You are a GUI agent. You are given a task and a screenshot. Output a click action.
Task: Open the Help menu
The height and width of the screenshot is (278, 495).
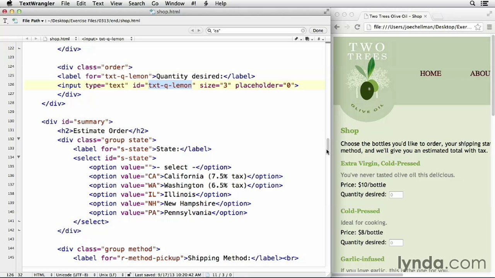pos(220,3)
